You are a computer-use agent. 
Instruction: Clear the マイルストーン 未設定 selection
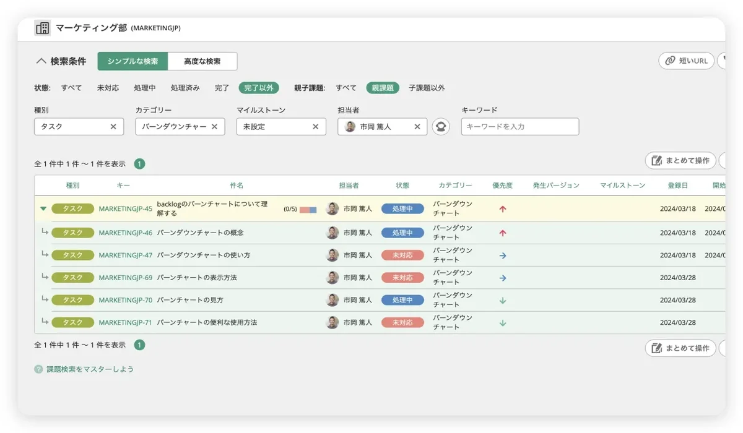pyautogui.click(x=315, y=126)
